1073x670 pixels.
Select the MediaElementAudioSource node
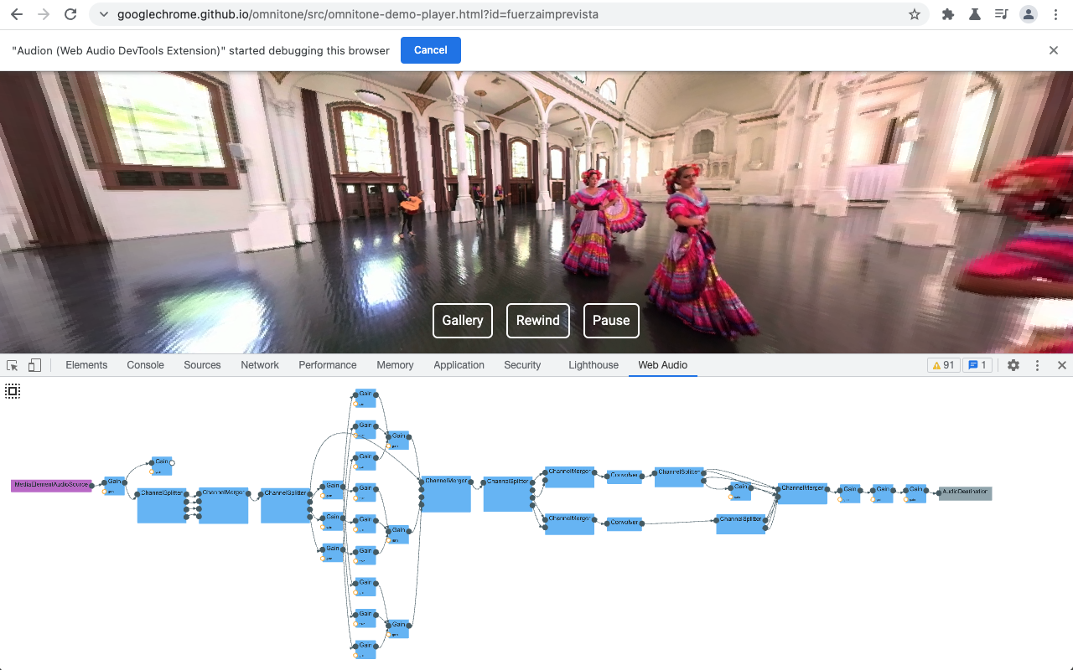tap(51, 486)
